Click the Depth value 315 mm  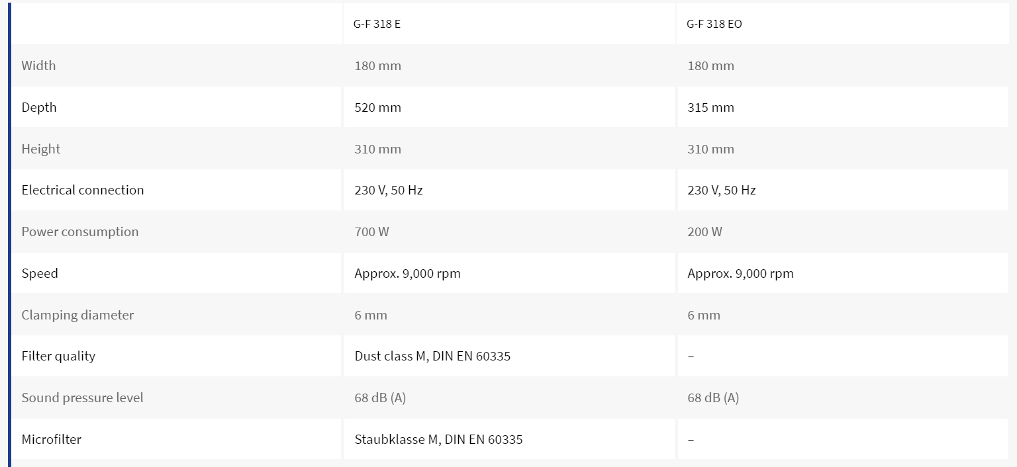(x=710, y=107)
